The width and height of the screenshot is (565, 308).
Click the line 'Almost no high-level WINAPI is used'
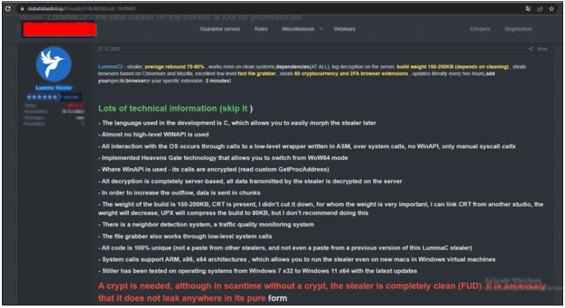154,134
